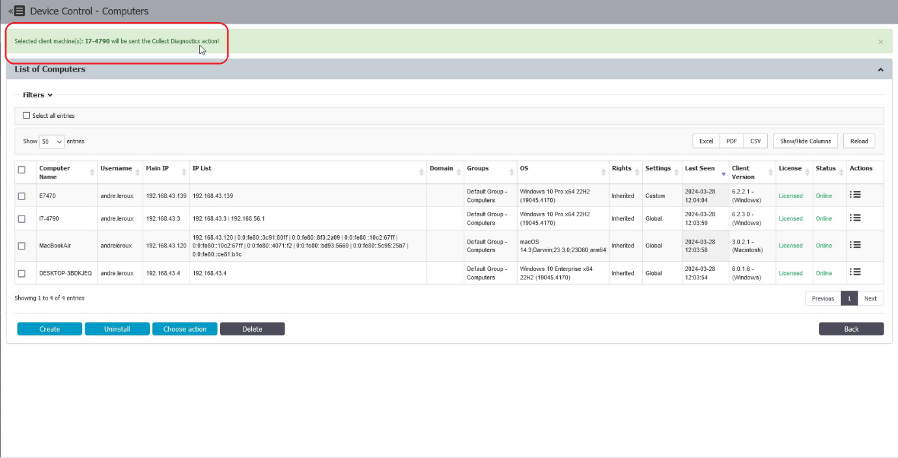Sort by Last Seen column

coord(705,173)
